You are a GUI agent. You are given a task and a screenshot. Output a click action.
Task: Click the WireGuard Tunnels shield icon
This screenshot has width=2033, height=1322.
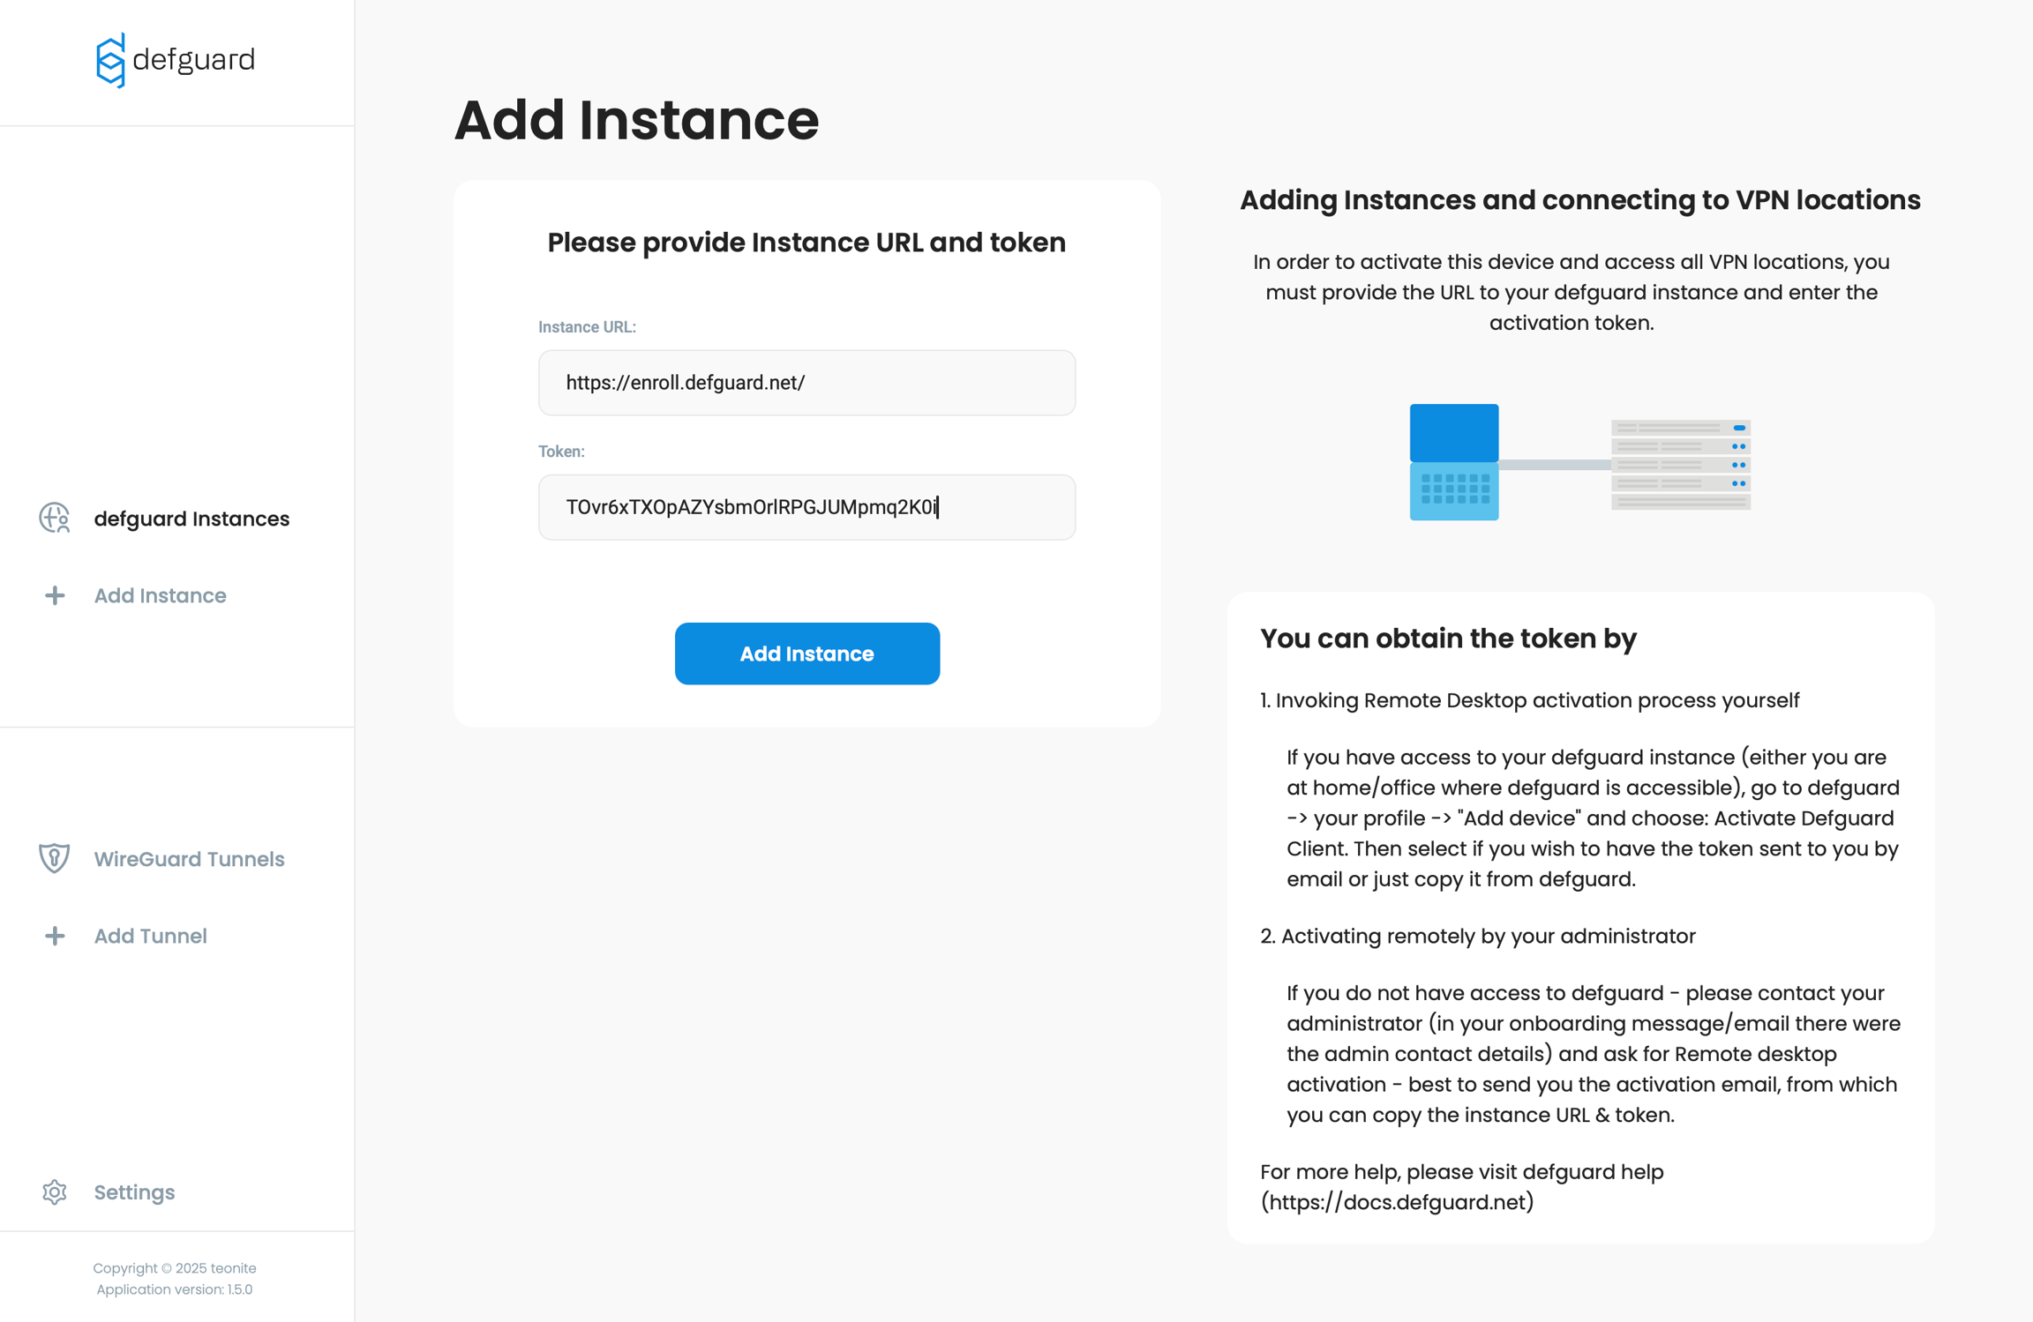coord(55,859)
